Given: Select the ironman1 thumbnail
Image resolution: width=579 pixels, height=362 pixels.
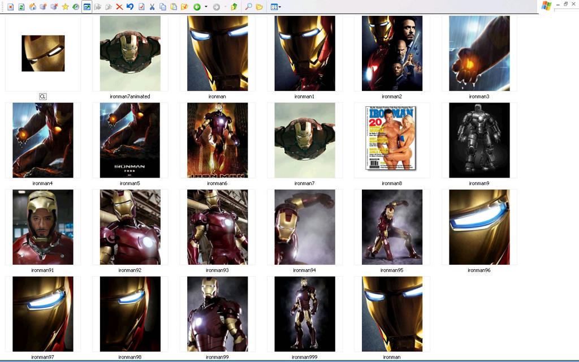Looking at the screenshot, I should (305, 53).
